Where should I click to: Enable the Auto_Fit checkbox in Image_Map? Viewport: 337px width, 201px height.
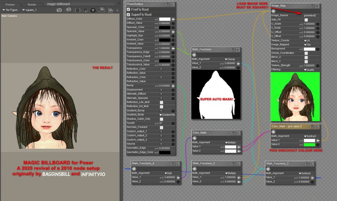tap(306, 20)
